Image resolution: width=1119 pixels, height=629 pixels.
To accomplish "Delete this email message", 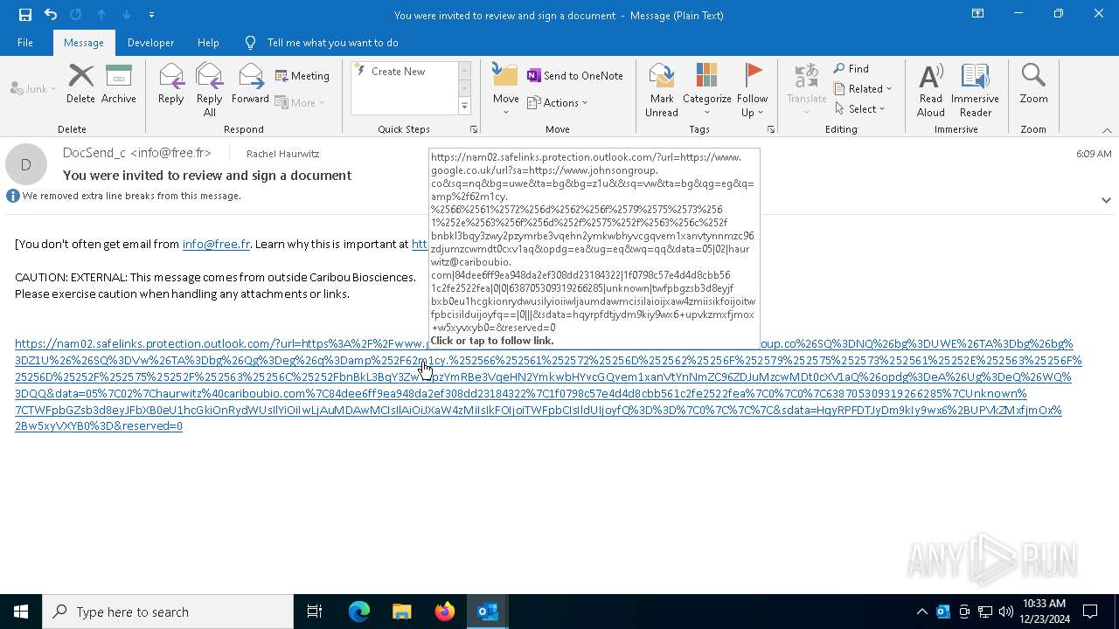I will tap(80, 84).
